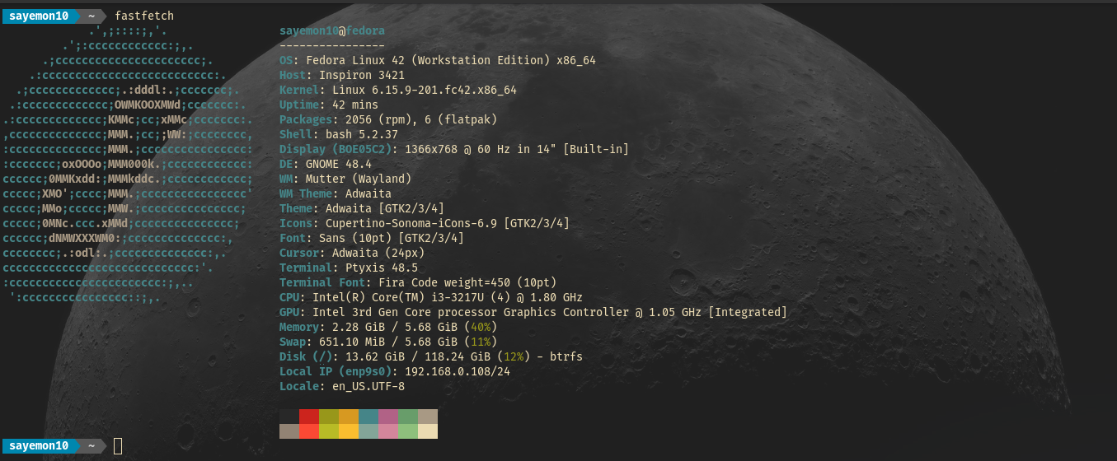Select the Display line 1366x768 @ 60 Hz

point(454,149)
